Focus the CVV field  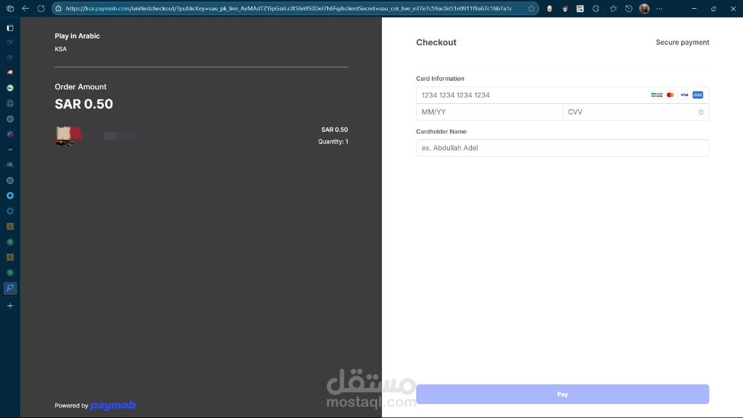click(636, 112)
